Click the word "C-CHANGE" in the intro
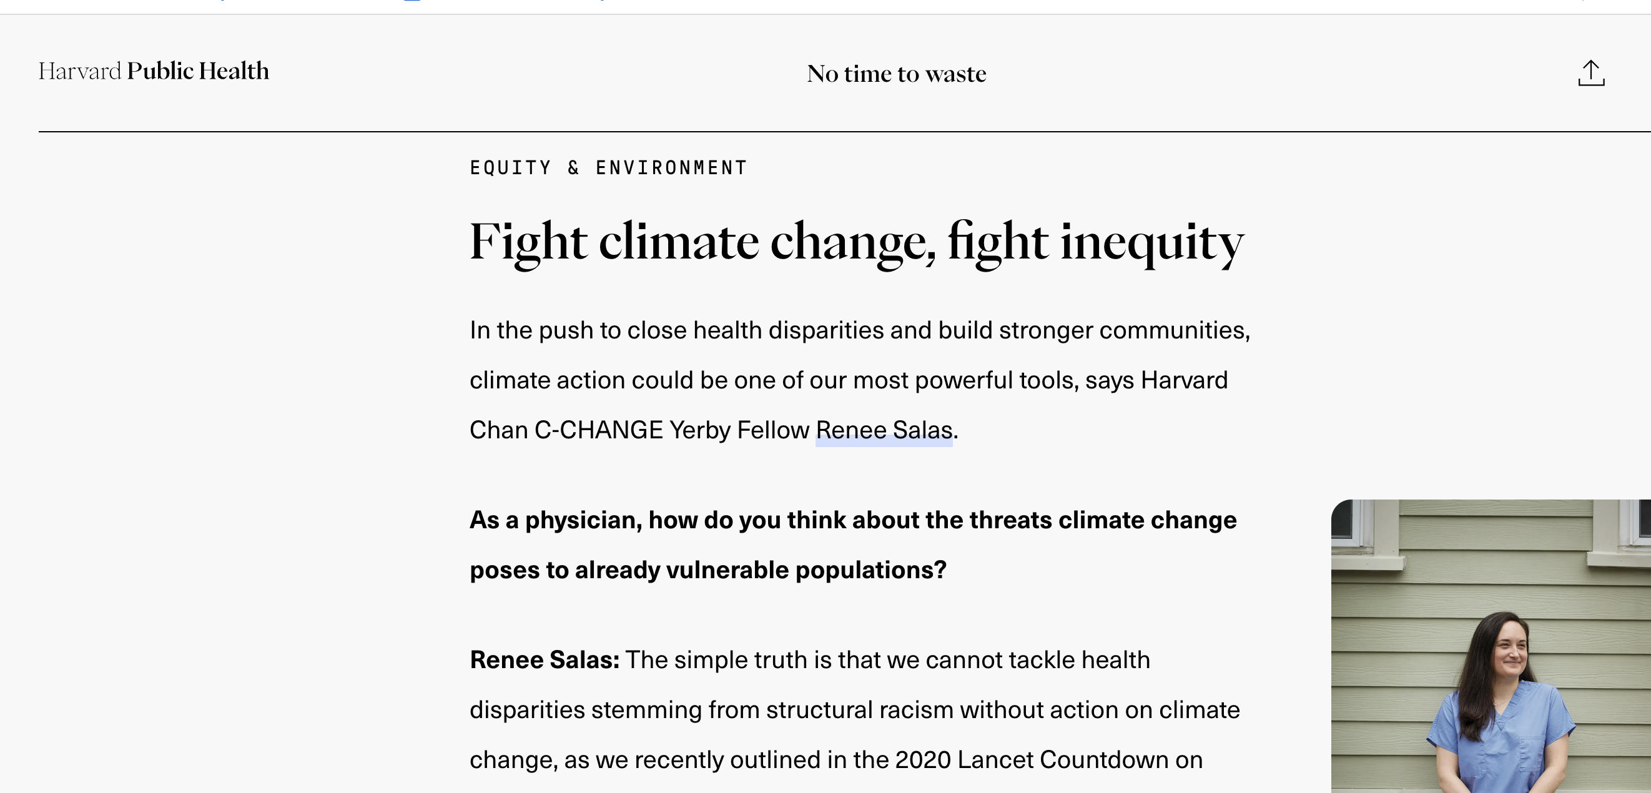The width and height of the screenshot is (1651, 793). coord(599,430)
